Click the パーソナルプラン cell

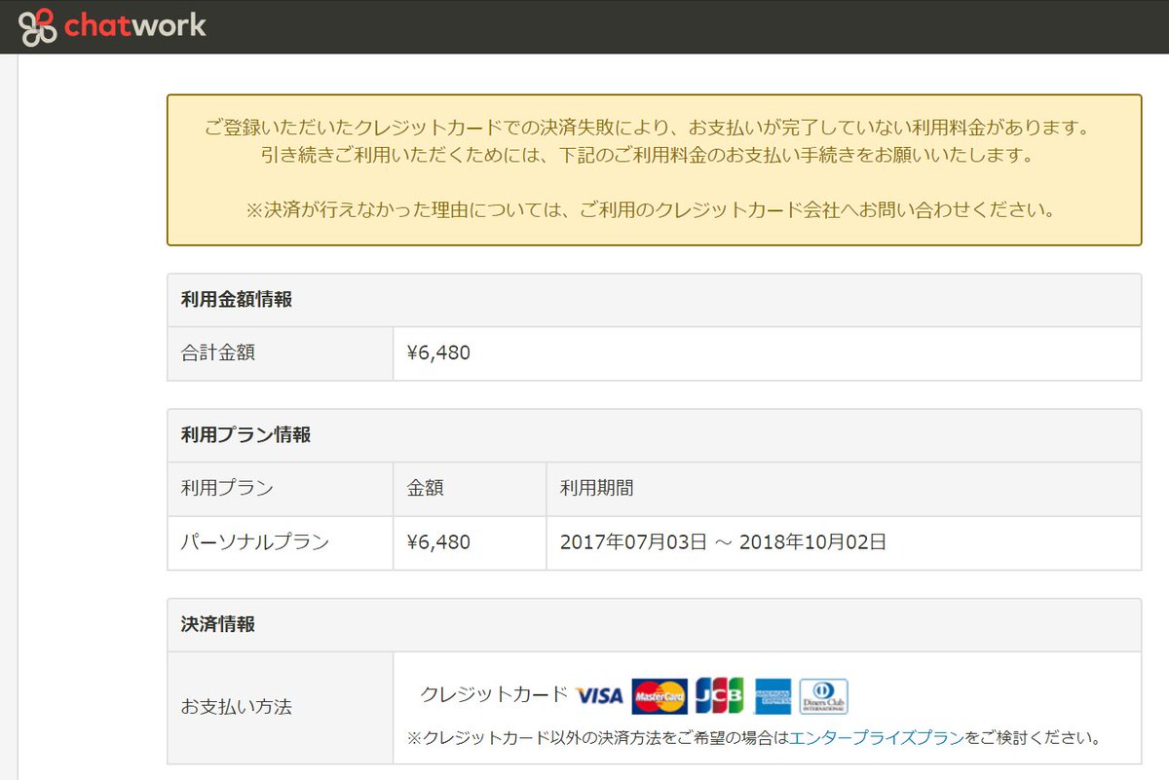pyautogui.click(x=281, y=542)
